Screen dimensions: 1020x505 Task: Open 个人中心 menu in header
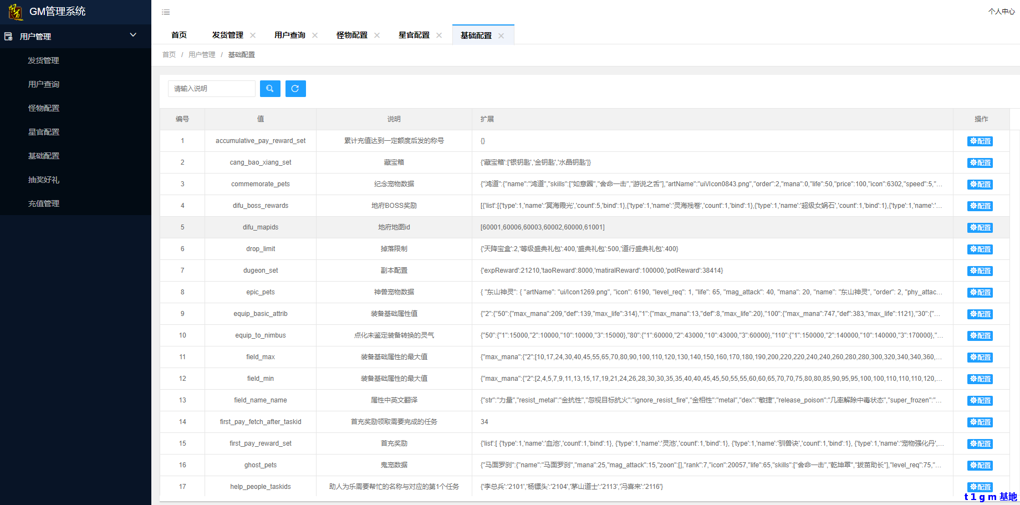click(x=1001, y=12)
